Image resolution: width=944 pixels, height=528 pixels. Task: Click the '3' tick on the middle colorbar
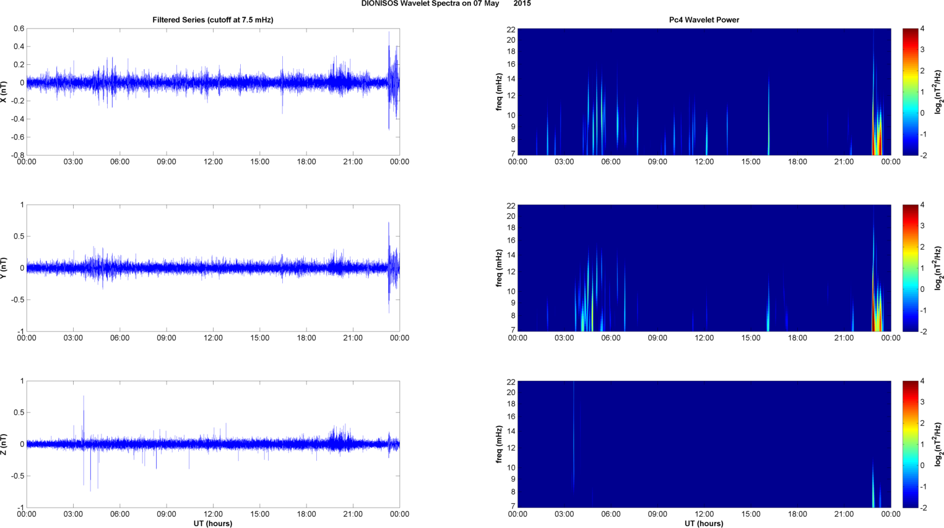coord(922,226)
